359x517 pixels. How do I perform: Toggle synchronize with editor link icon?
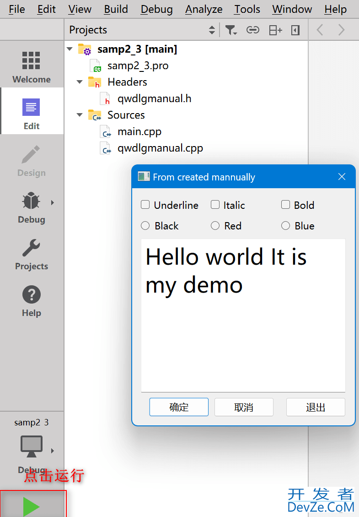(252, 30)
